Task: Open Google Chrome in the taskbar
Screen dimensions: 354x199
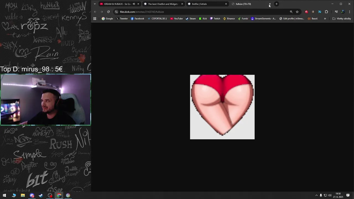Action: point(59,195)
